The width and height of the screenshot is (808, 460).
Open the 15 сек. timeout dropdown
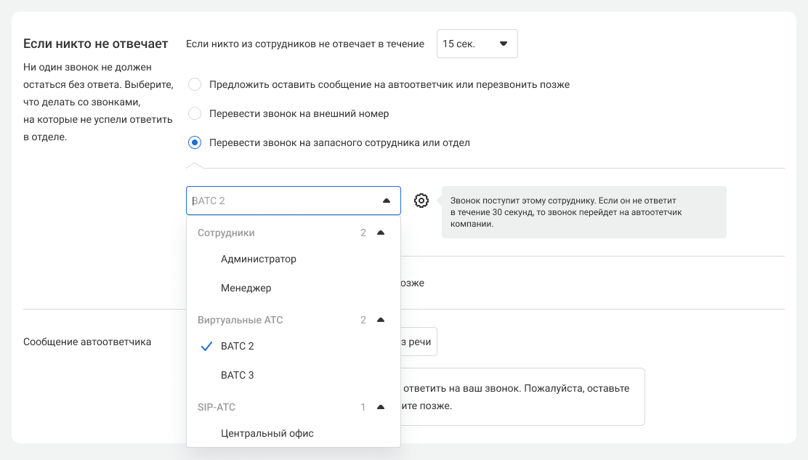477,44
